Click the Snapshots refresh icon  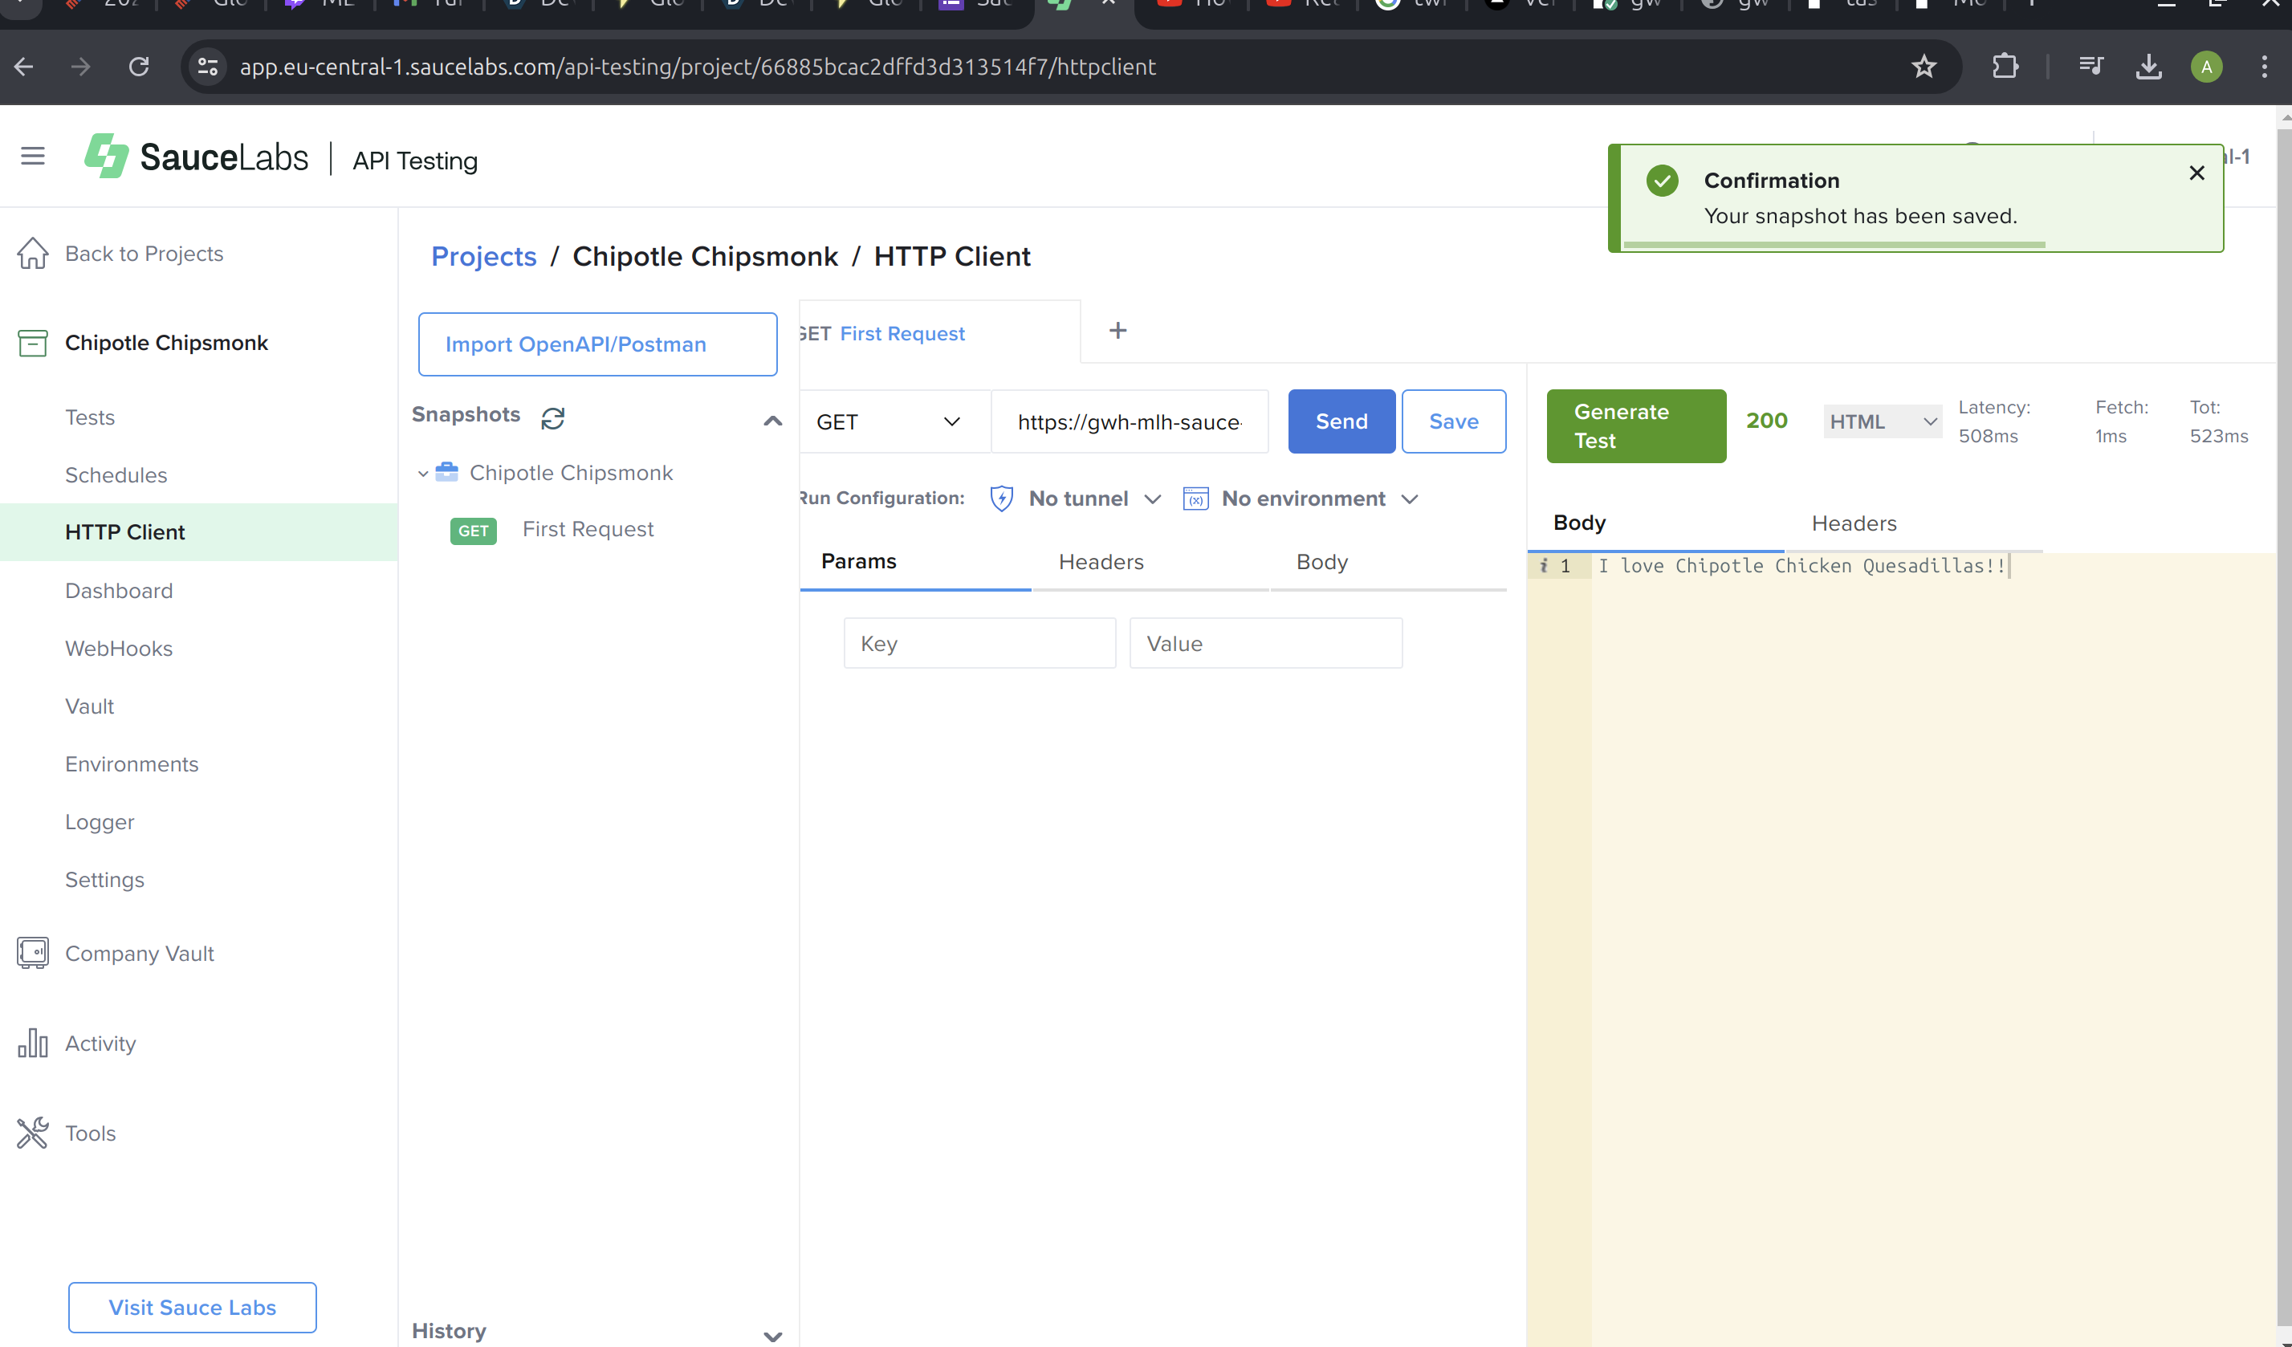tap(553, 417)
